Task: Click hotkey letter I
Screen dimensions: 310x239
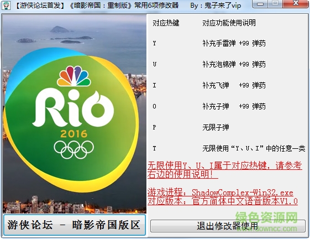Action: [x=154, y=85]
